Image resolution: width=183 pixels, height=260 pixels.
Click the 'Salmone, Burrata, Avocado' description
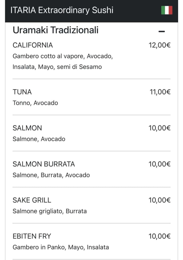[x=51, y=175]
